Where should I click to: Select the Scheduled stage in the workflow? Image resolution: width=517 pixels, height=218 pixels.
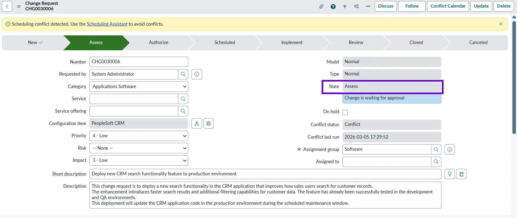tap(225, 42)
